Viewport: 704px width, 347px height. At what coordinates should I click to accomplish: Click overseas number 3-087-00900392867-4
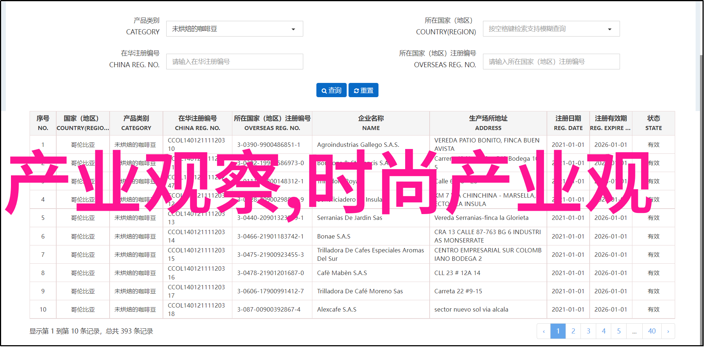[269, 310]
